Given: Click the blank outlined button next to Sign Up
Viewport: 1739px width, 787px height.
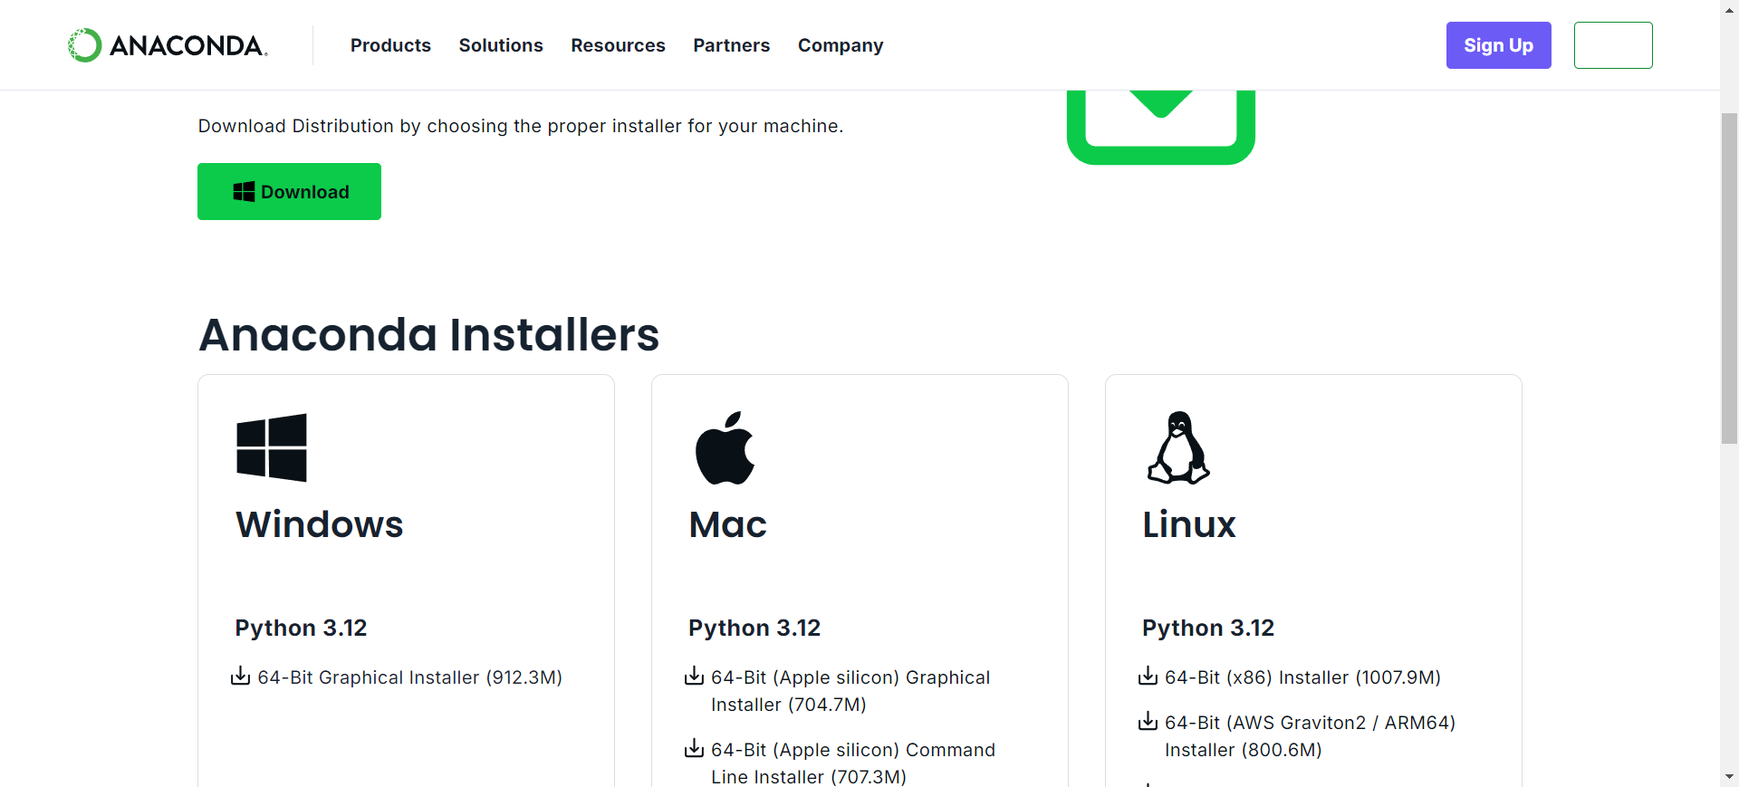Looking at the screenshot, I should 1613,45.
